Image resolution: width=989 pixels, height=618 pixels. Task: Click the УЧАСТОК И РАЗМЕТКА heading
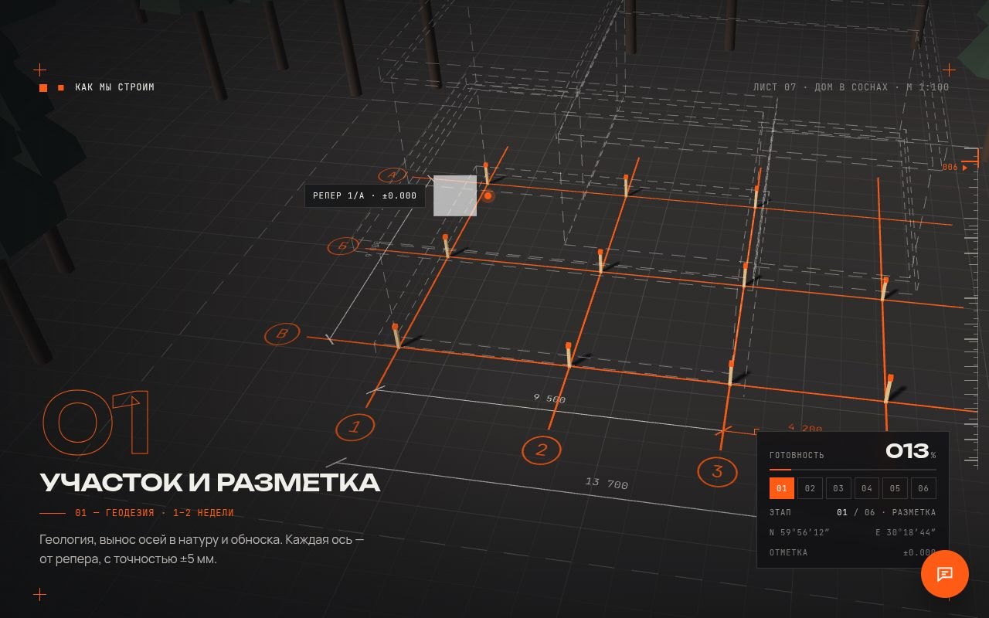(210, 483)
